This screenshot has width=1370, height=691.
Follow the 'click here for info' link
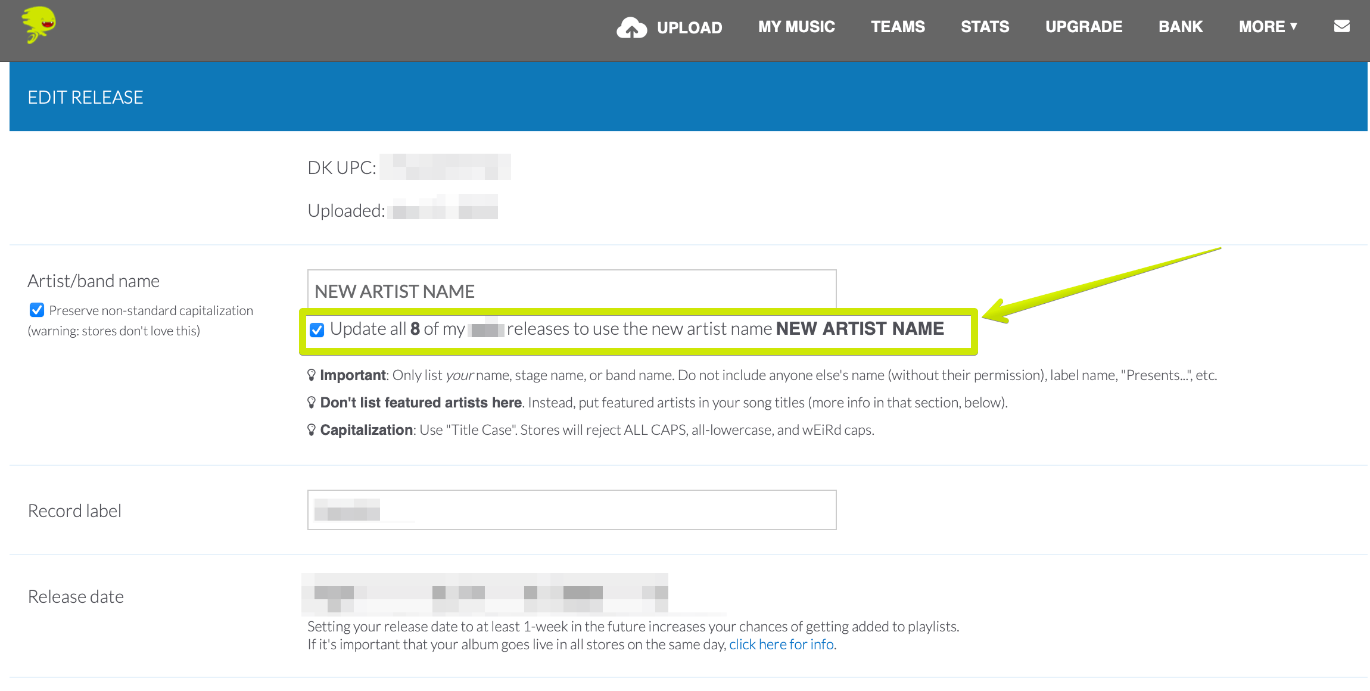[x=781, y=645]
